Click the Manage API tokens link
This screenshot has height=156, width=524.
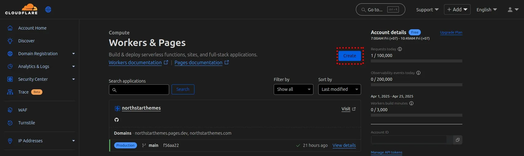[x=386, y=152]
